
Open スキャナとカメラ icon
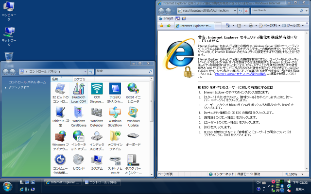[115, 164]
